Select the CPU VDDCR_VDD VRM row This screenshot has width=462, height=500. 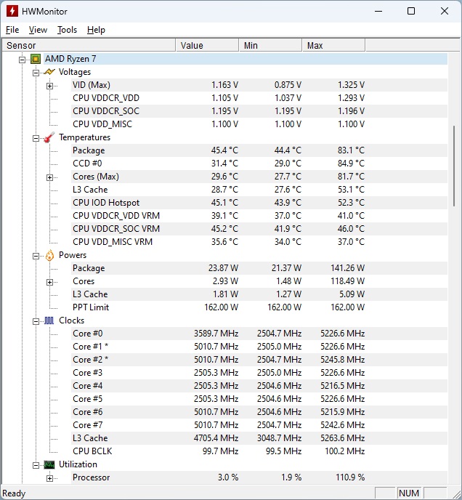[259, 216]
